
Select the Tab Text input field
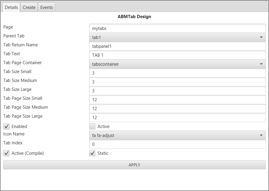(177, 55)
